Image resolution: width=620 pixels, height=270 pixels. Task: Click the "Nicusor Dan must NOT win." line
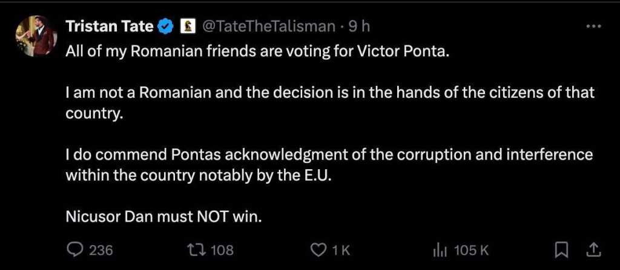pos(163,217)
